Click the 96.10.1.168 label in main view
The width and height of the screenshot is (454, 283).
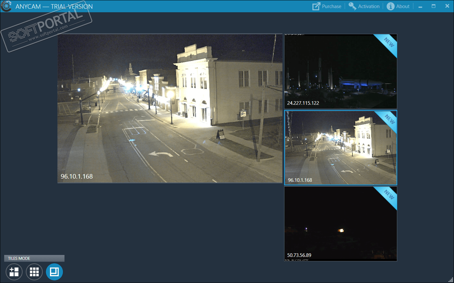click(x=77, y=176)
